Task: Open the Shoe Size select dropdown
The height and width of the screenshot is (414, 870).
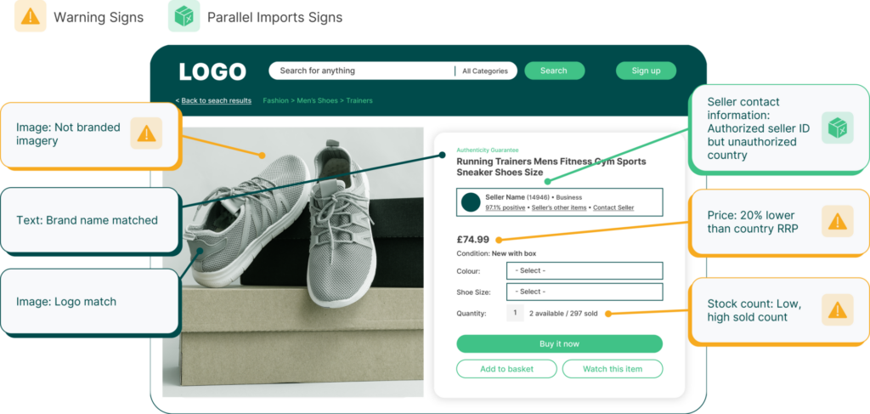Action: [x=584, y=292]
